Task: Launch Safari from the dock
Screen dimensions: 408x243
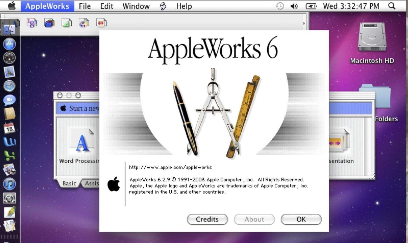Action: [9, 86]
